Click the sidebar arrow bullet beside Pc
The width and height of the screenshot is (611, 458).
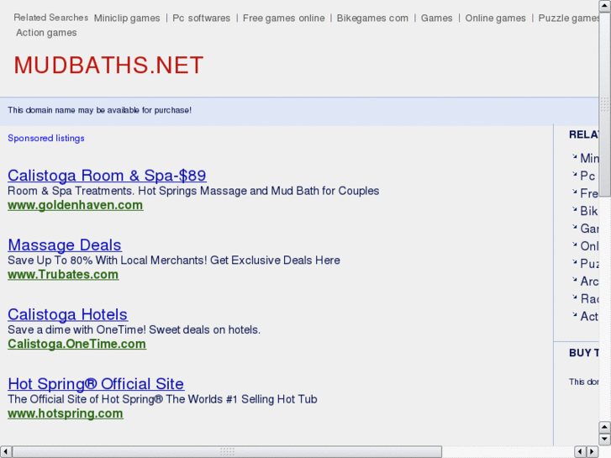(574, 174)
